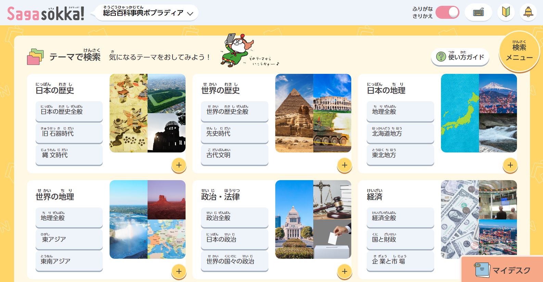Expand 世界の歴史 card with plus button

tap(344, 165)
